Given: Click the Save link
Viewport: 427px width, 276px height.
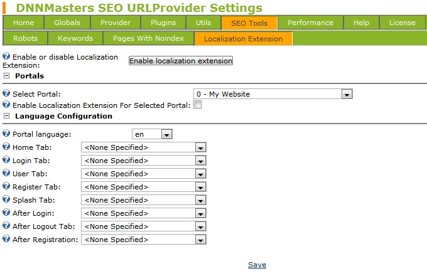Looking at the screenshot, I should (257, 265).
